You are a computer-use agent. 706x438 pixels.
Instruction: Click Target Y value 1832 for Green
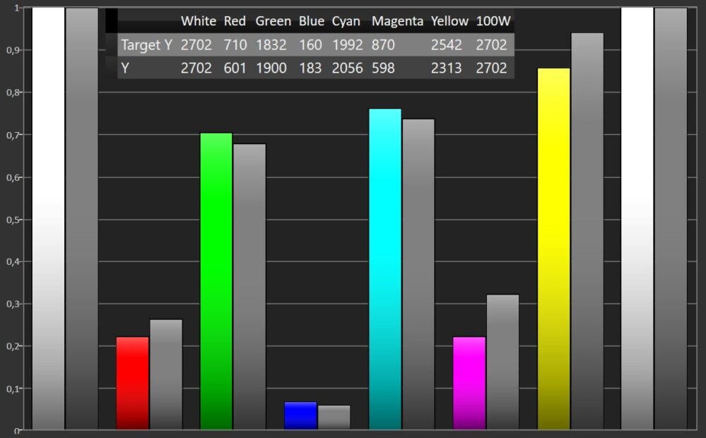271,45
